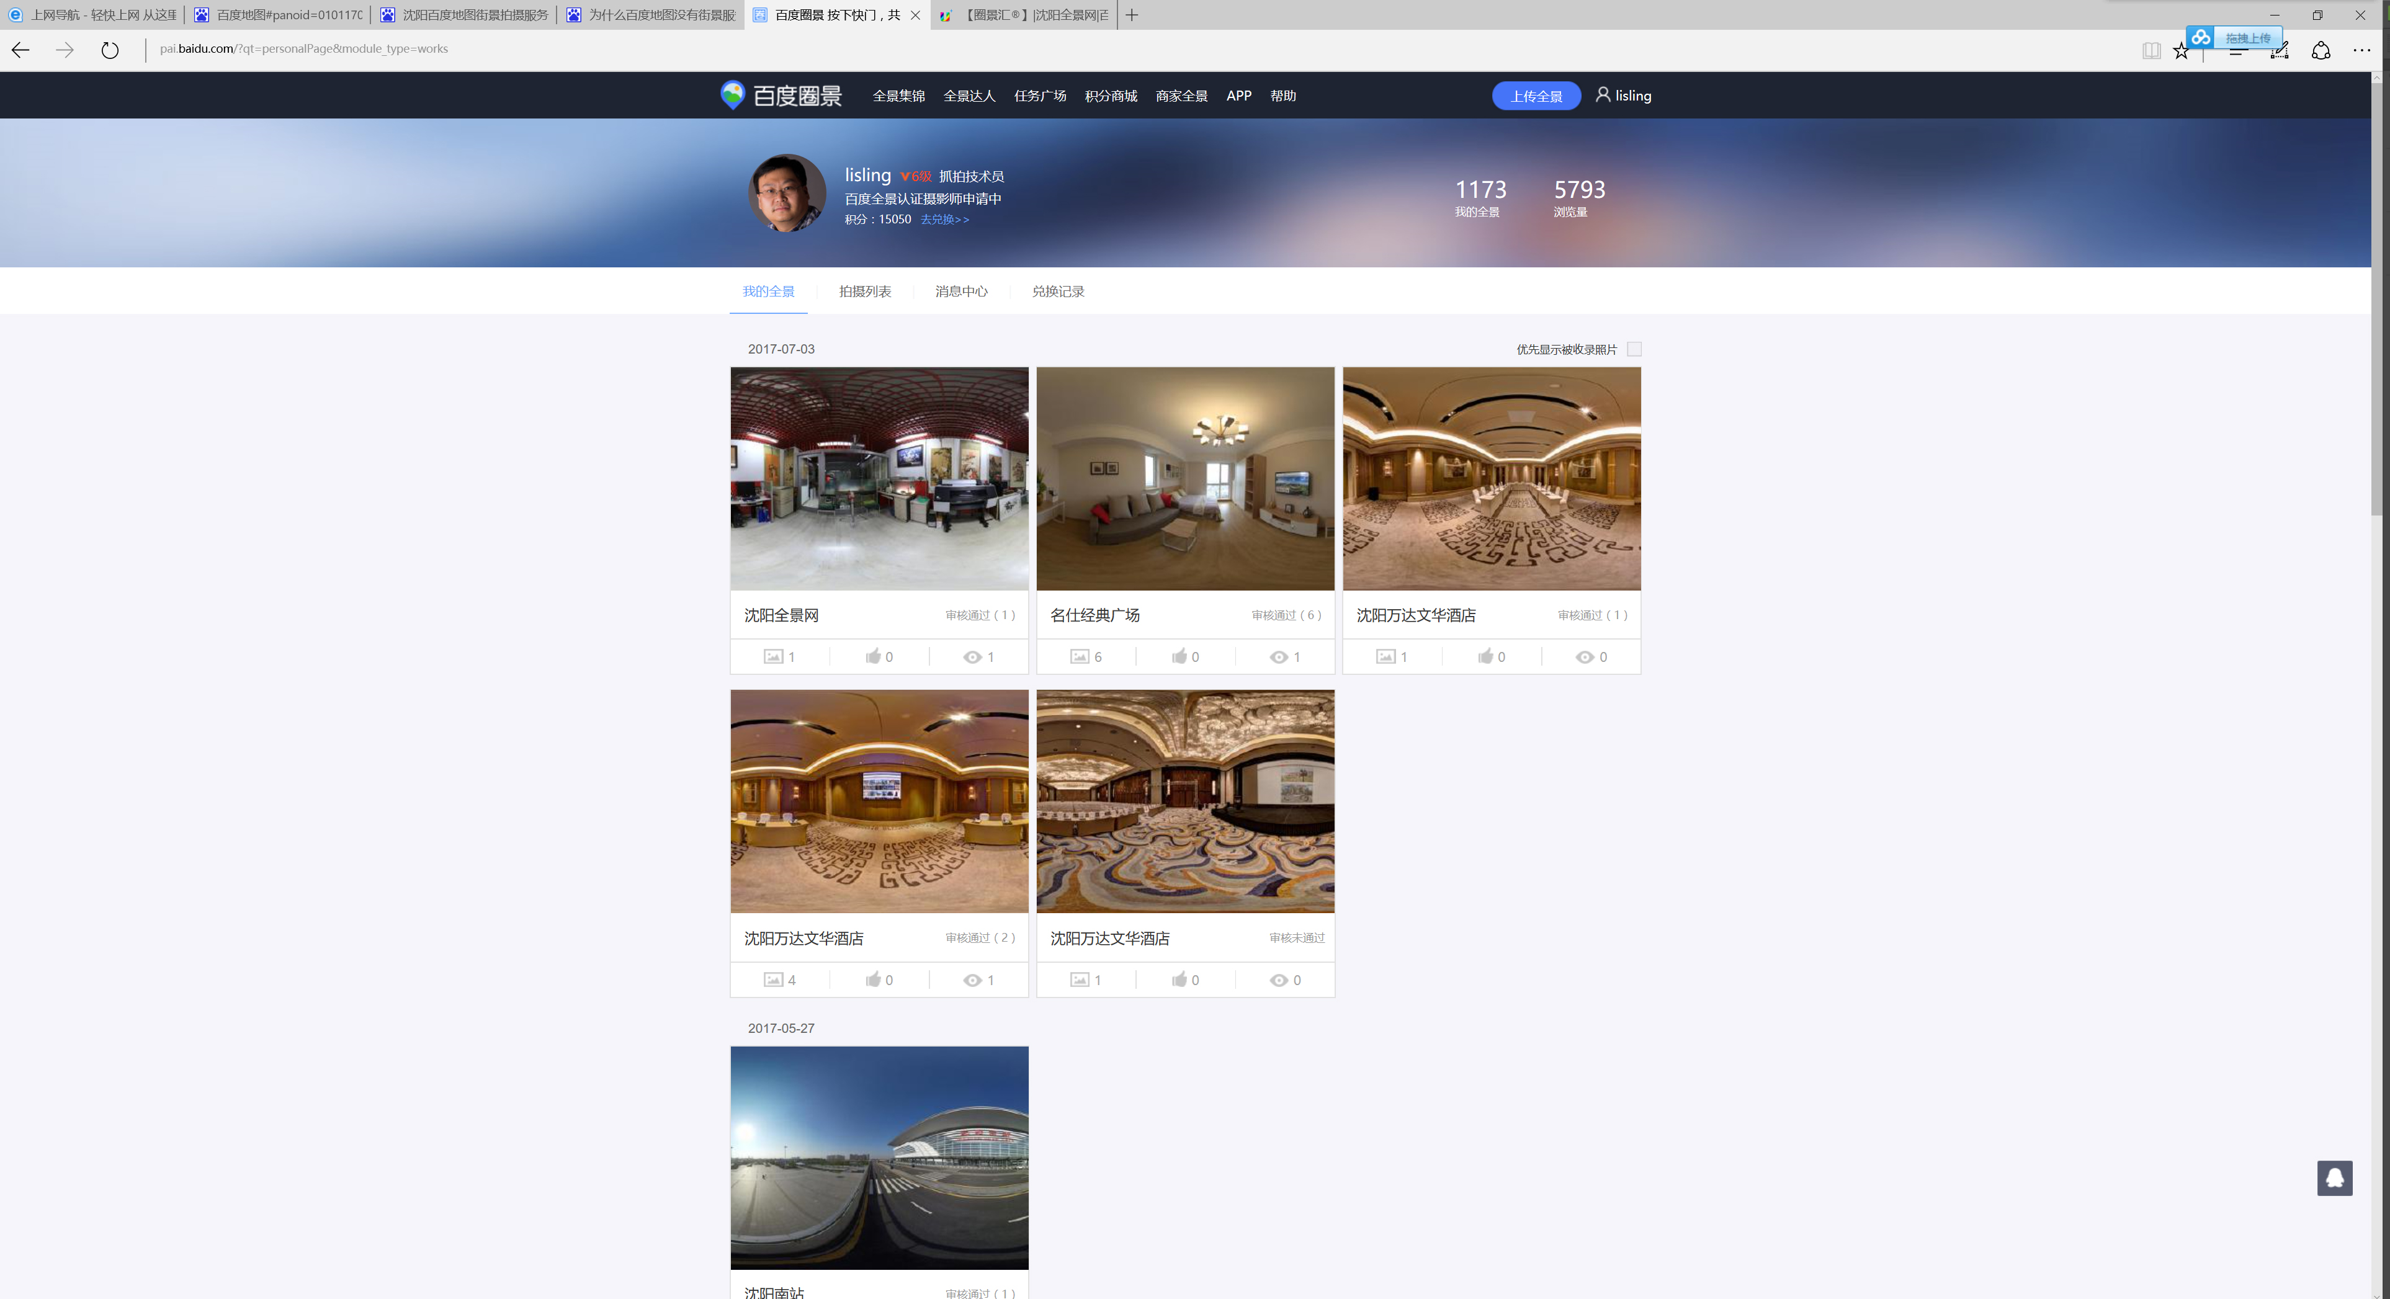
Task: Click the browser back arrow
Action: click(20, 50)
